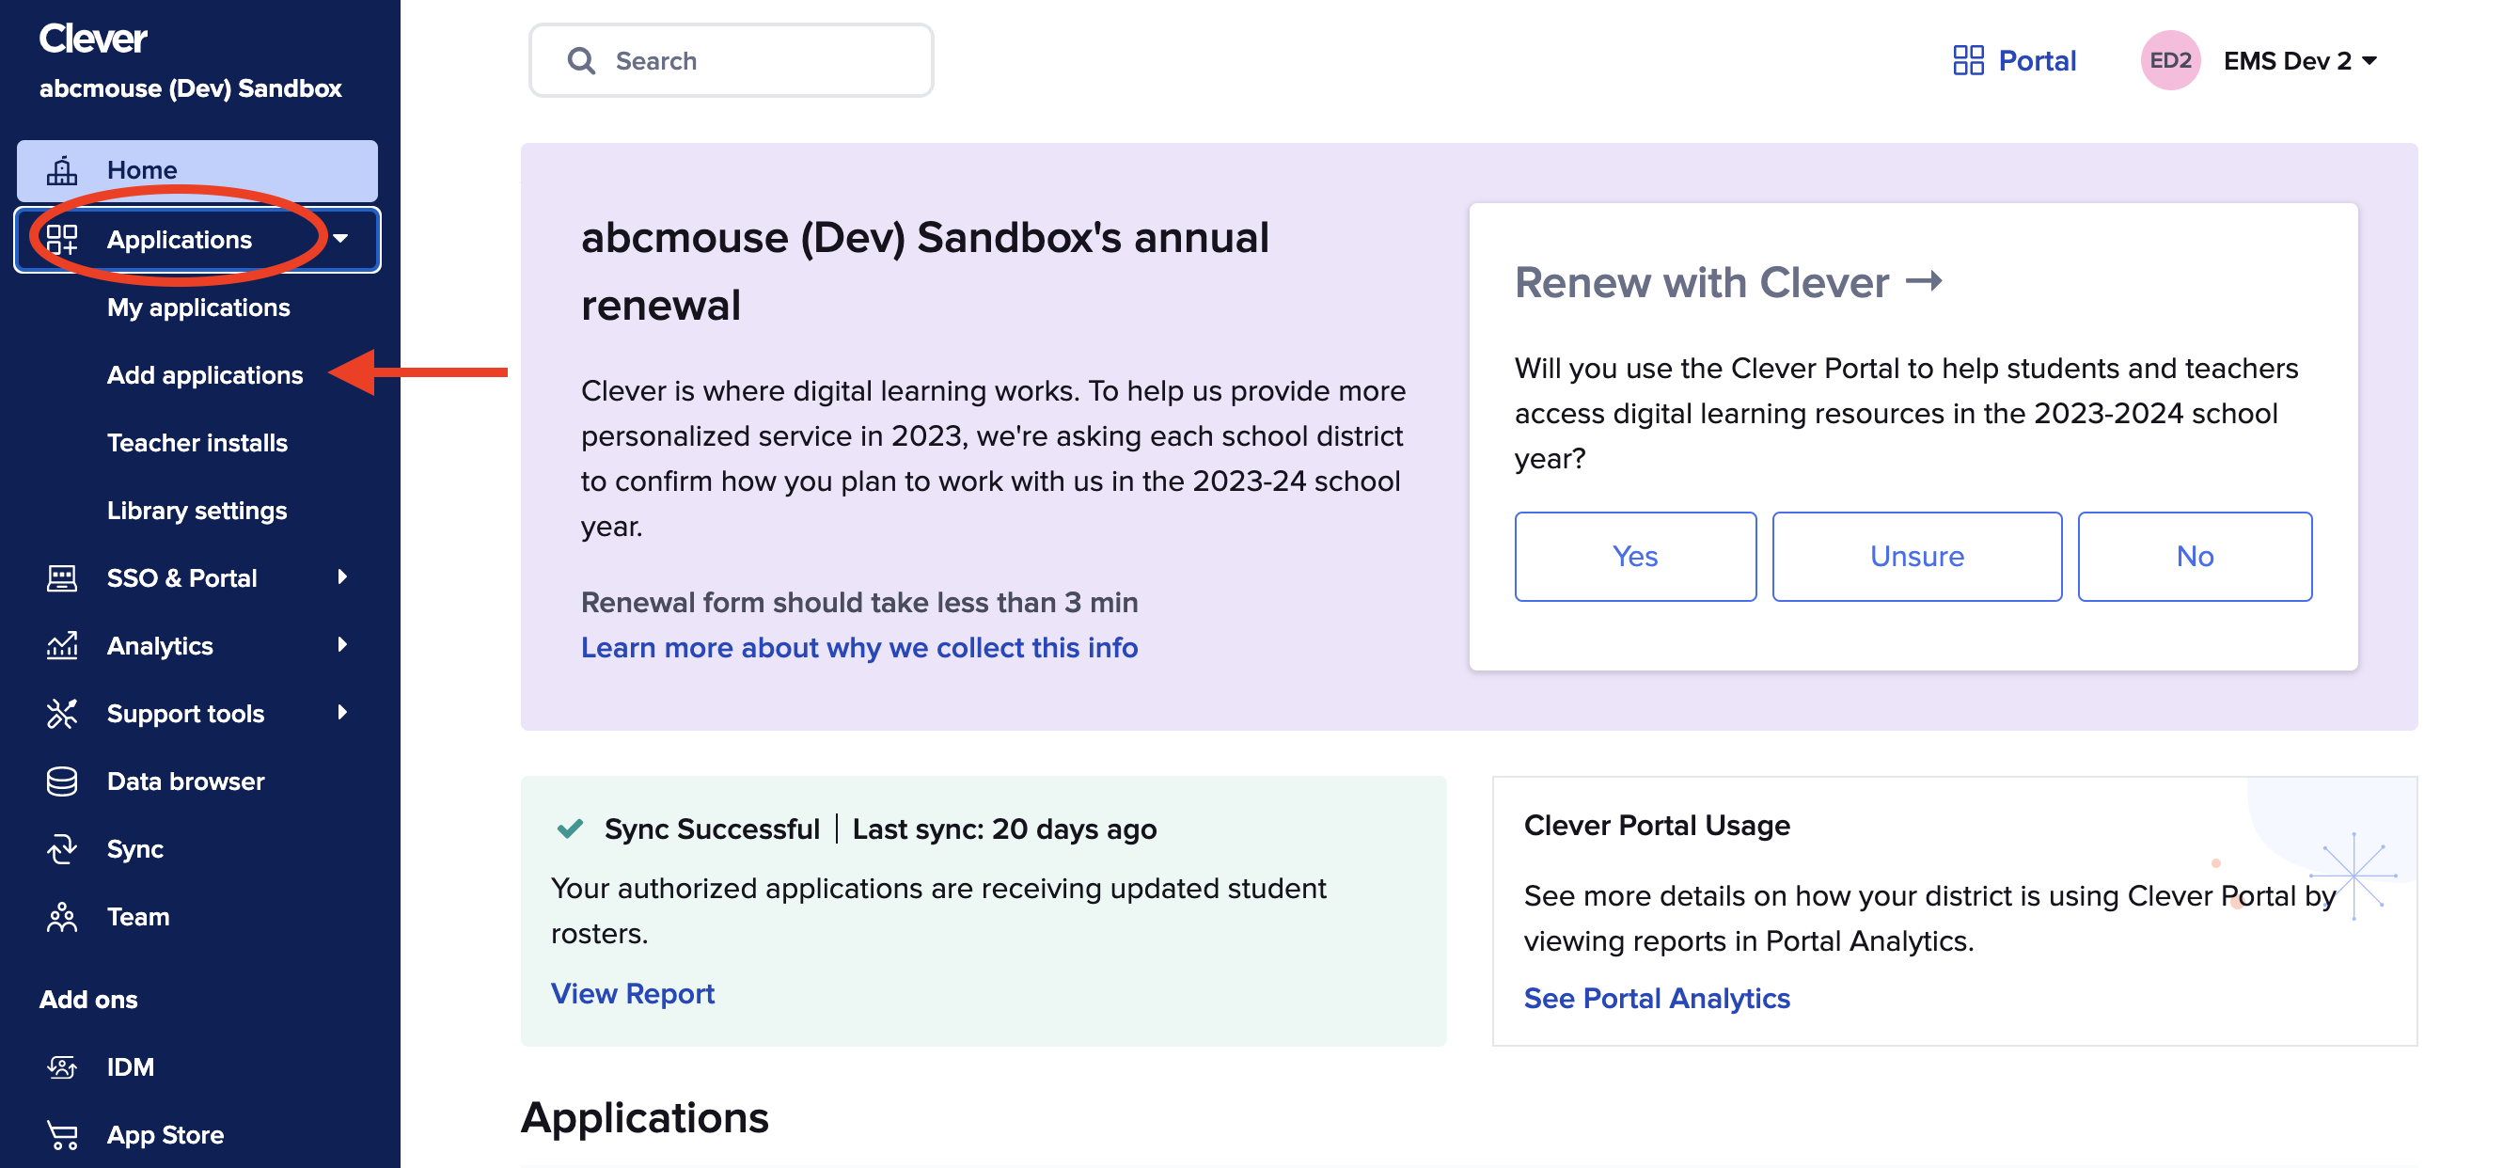
Task: Open the Team page
Action: 138,917
